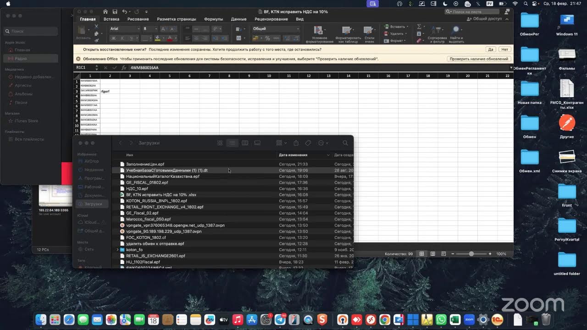587x330 pixels.
Task: Click the fill color swatch in Excel
Action: (157, 38)
